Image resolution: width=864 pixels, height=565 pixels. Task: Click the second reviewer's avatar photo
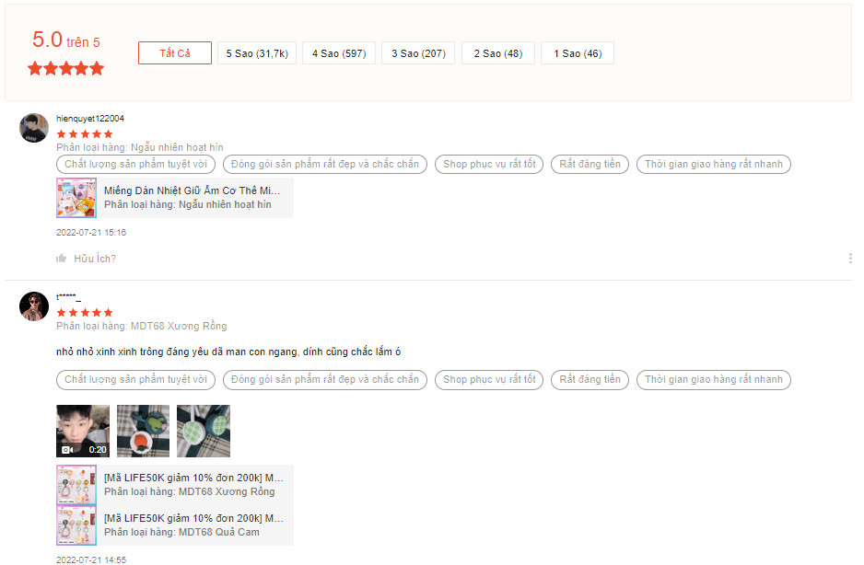pos(34,306)
